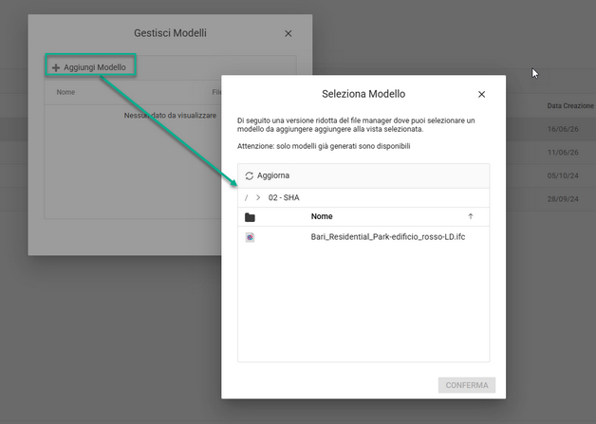
Task: Select the 28/09/24 date row in background table
Action: 563,198
